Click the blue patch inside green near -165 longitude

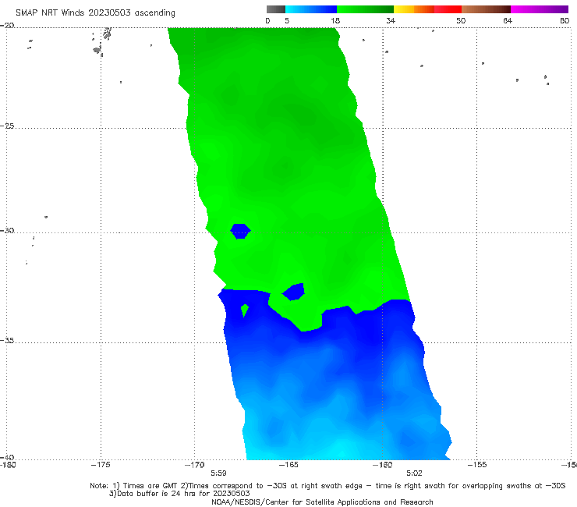click(293, 292)
